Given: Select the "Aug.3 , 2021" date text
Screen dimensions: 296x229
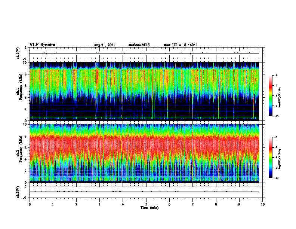Looking at the screenshot, I should 104,45.
